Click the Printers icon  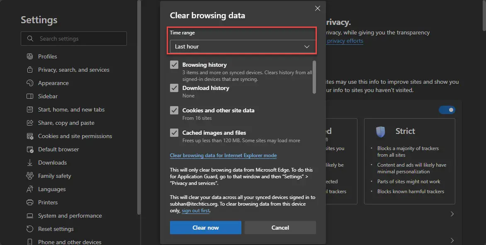tap(30, 203)
